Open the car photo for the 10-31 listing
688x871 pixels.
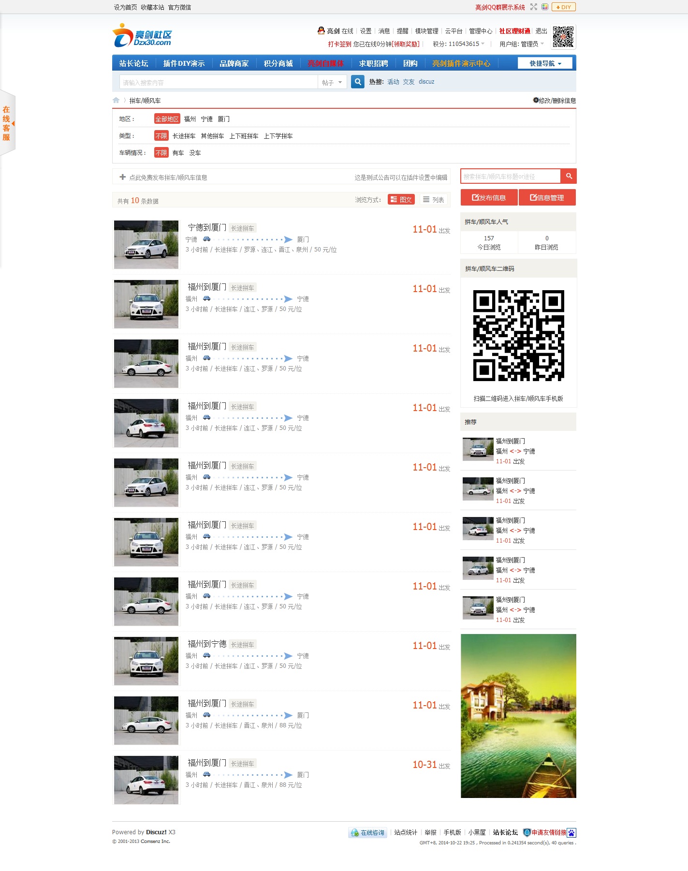146,780
